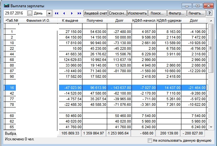Jump to first period with double-left arrow
This screenshot has width=217, height=146.
[56, 14]
